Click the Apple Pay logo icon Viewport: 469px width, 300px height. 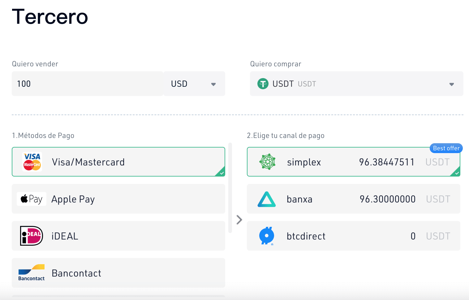pos(32,199)
